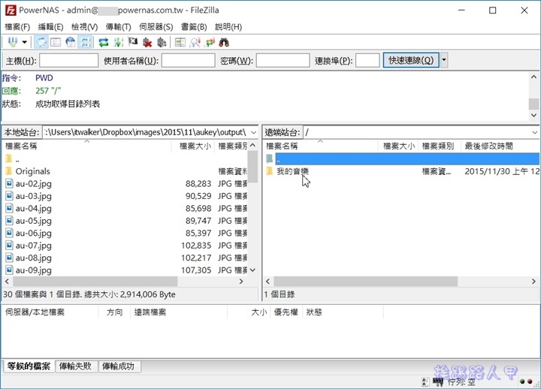
Task: Expand the Site Manager dropdown arrow
Action: 25,42
